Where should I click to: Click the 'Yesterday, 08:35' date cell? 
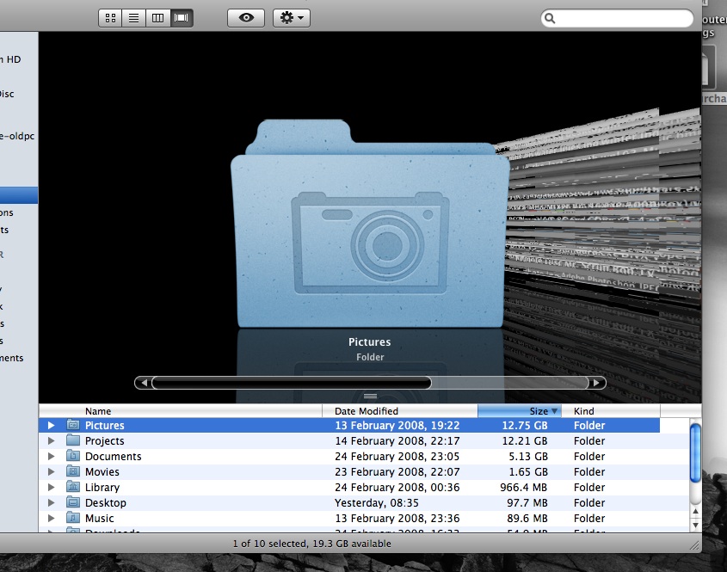tap(377, 503)
